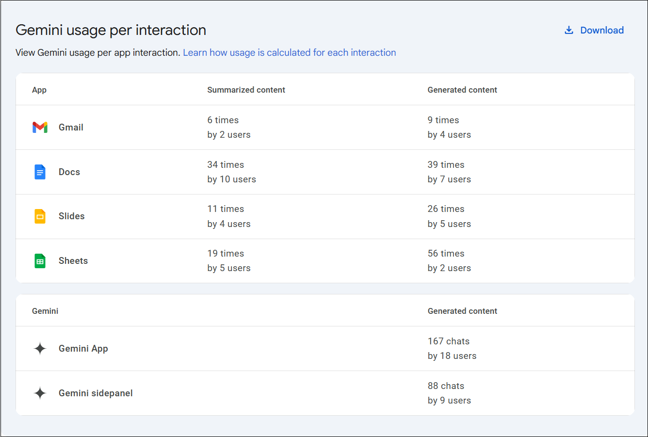Click the Gemini sidepanel row label
Image resolution: width=648 pixels, height=437 pixels.
96,393
